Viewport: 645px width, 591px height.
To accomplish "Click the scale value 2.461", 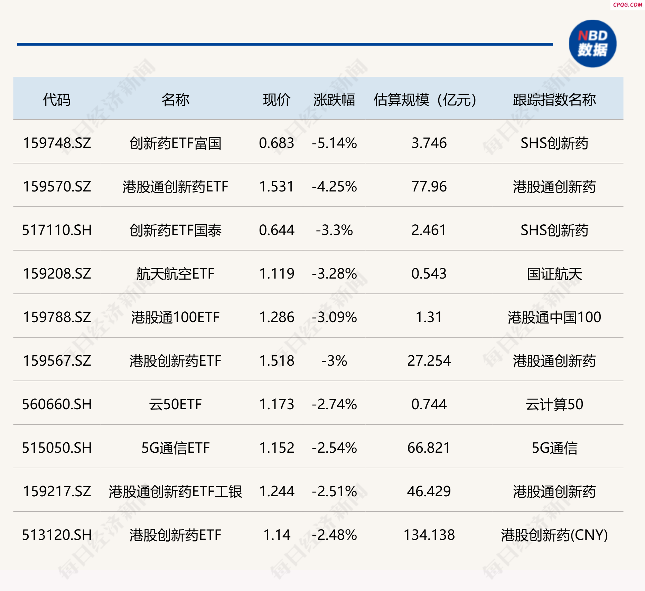I will pos(429,230).
